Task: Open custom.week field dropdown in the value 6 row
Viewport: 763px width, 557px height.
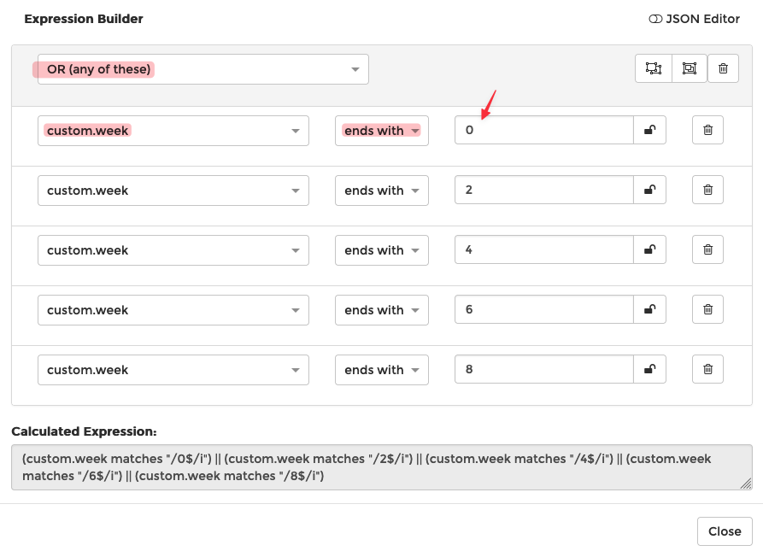Action: 173,310
